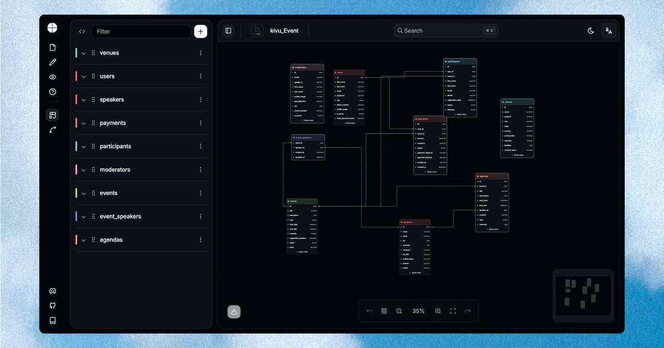Click the undo button in bottom toolbar

coord(369,312)
